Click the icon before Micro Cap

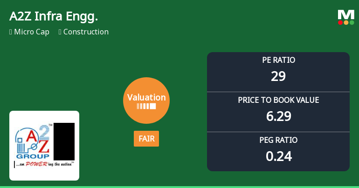click(x=11, y=32)
